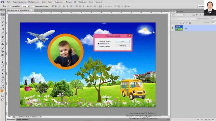216x121 pixels.
Task: Select the Rectangle shape tool
Action: [x=3, y=78]
